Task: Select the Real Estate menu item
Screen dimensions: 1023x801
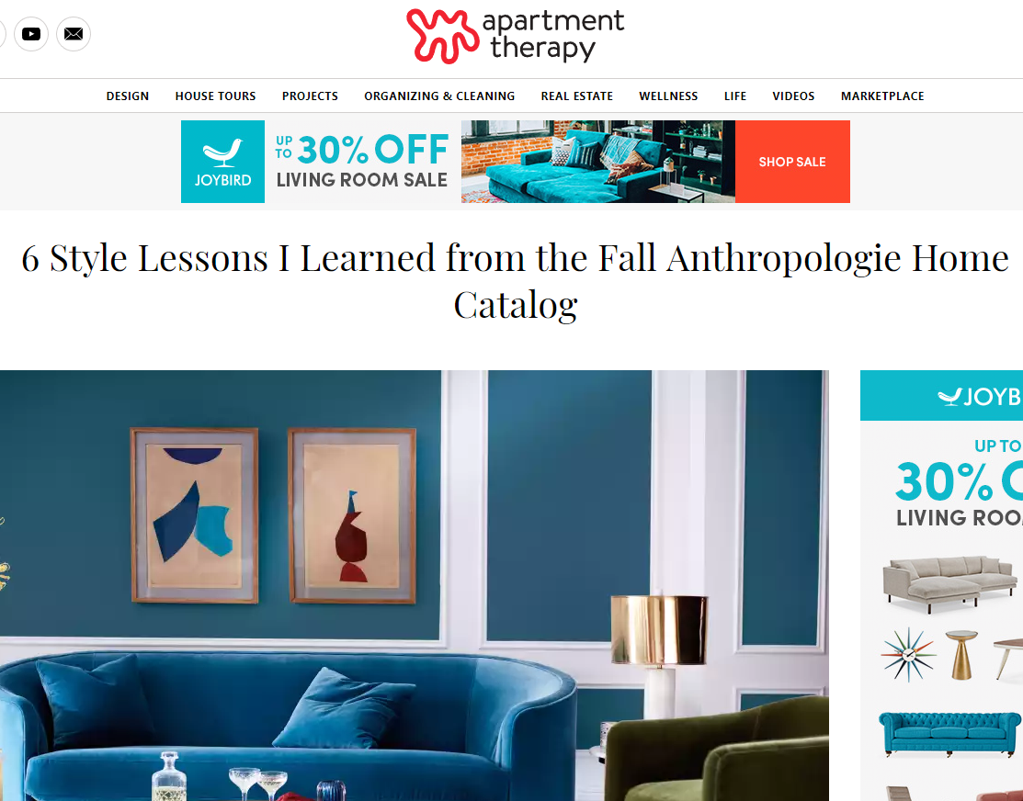Action: (576, 96)
